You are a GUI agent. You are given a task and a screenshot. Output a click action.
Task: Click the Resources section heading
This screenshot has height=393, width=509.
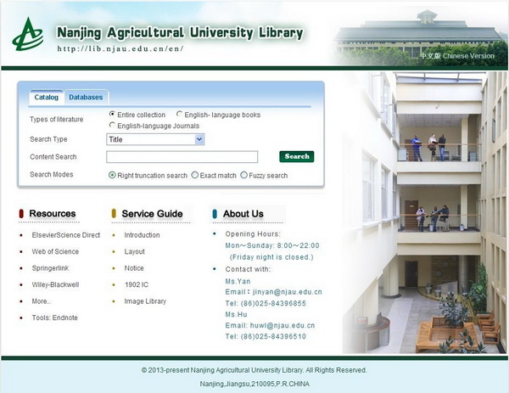[x=53, y=214]
